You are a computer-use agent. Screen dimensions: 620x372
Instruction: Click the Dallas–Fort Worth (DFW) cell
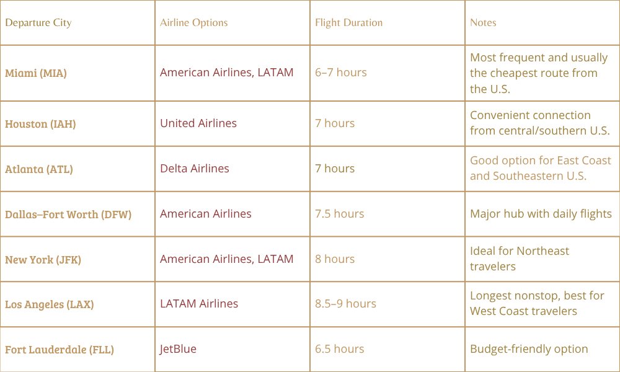pyautogui.click(x=68, y=214)
